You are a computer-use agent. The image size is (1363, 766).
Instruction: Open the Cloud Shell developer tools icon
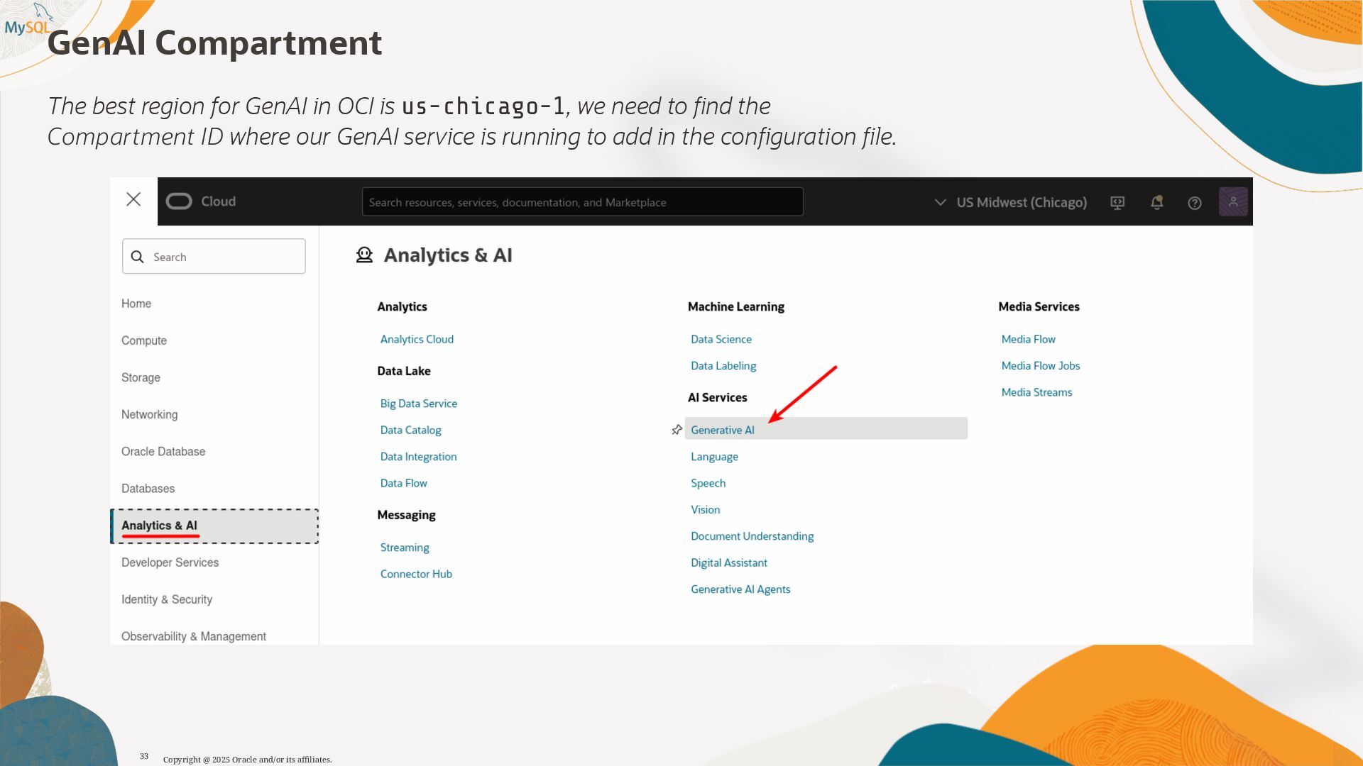1117,203
